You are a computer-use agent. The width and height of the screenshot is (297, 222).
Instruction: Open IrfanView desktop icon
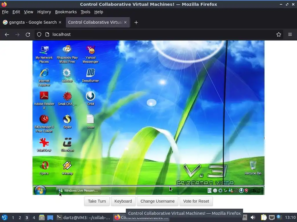tap(44, 145)
